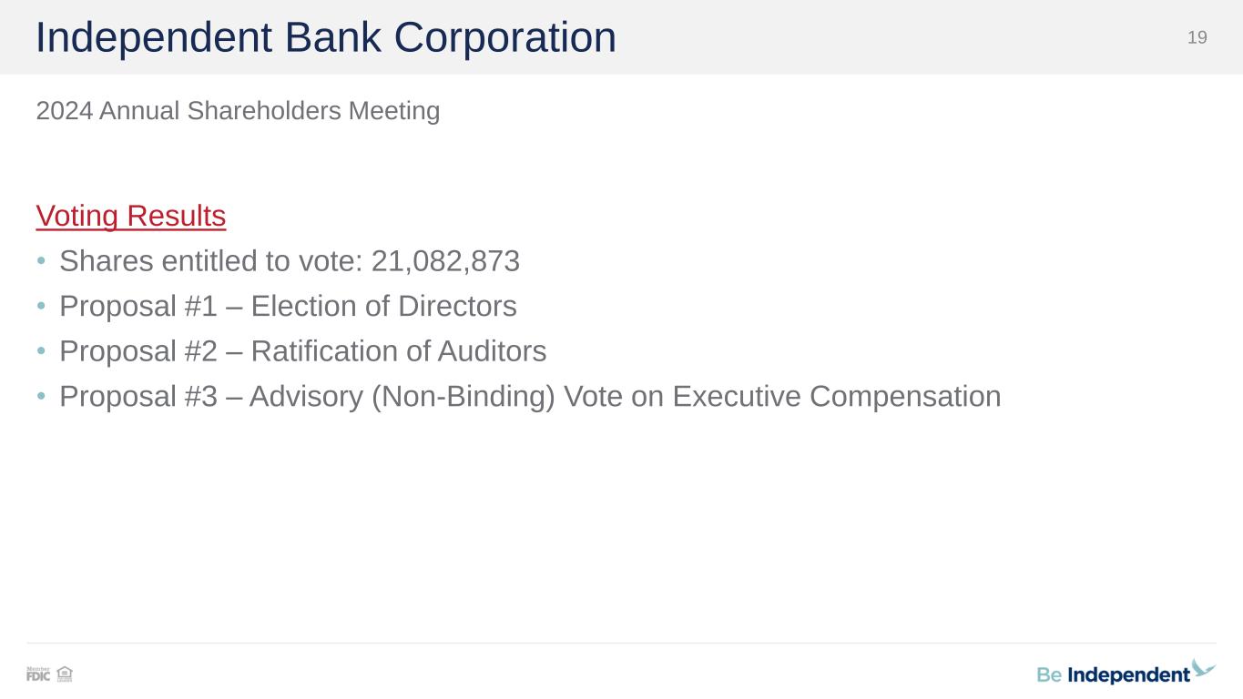Screen dimensions: 1243x699
Task: Click the "Independent" wordmark in the footer
Action: [1128, 675]
